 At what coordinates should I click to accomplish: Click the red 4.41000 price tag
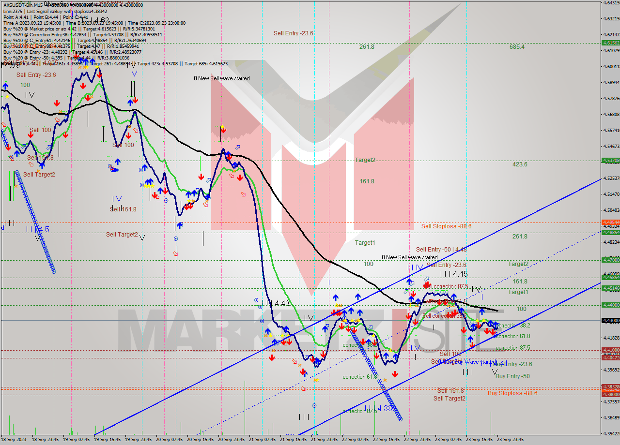click(610, 350)
